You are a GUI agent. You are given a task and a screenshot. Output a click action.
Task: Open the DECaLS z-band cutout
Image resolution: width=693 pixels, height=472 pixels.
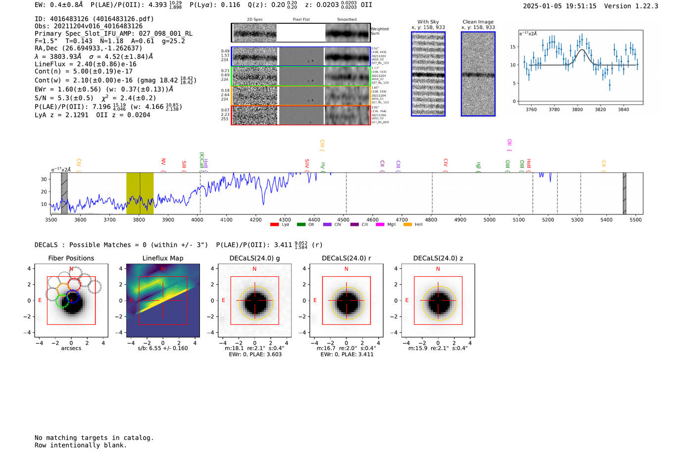coord(438,301)
